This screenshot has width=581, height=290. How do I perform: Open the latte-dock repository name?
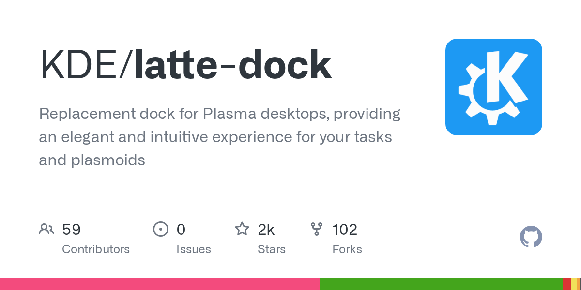233,65
